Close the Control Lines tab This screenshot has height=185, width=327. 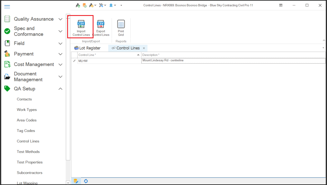pos(144,48)
